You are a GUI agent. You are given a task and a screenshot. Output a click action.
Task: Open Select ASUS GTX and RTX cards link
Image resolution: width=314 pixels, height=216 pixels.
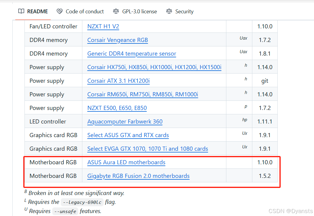point(128,135)
